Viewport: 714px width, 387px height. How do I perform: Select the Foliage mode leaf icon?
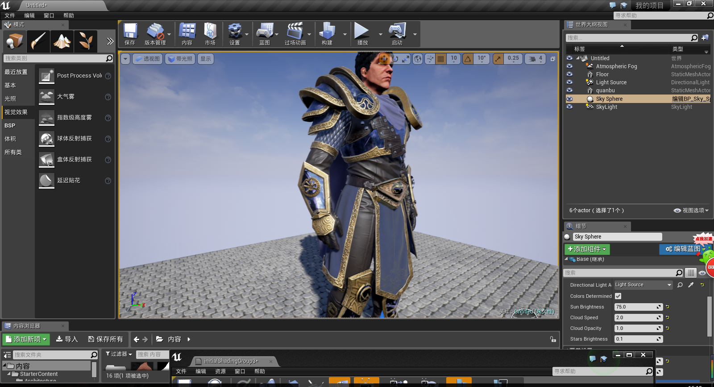pyautogui.click(x=86, y=41)
